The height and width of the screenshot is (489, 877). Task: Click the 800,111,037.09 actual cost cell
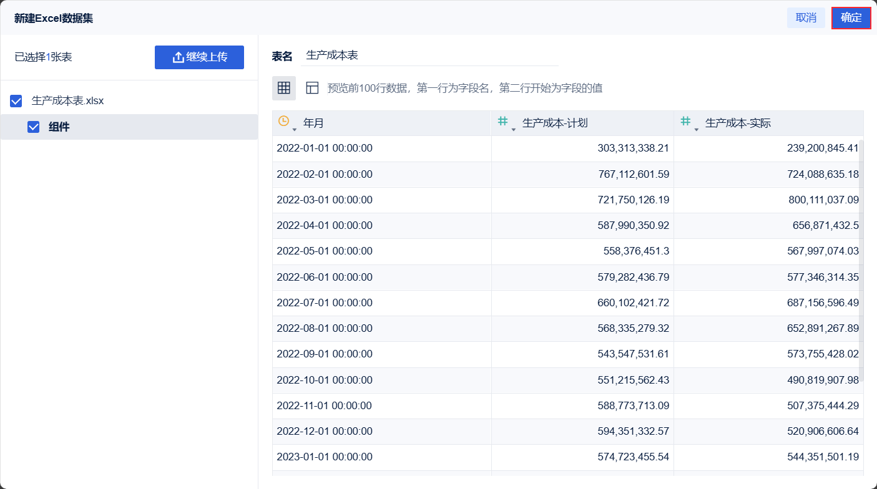(769, 200)
